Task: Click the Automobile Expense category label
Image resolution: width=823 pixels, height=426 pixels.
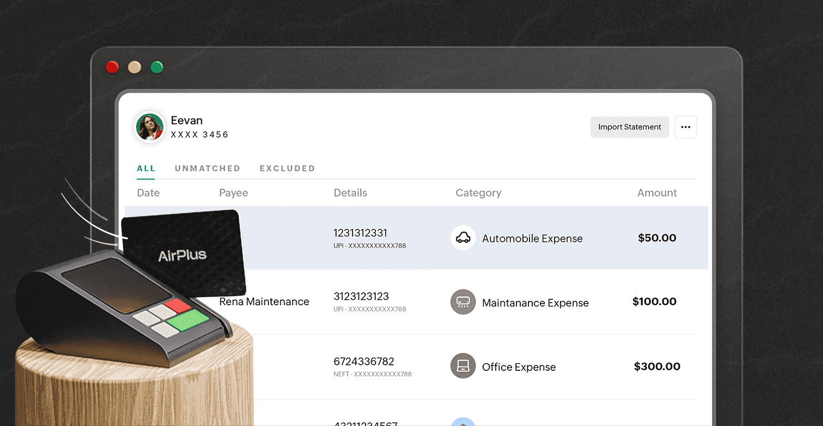Action: click(x=532, y=239)
